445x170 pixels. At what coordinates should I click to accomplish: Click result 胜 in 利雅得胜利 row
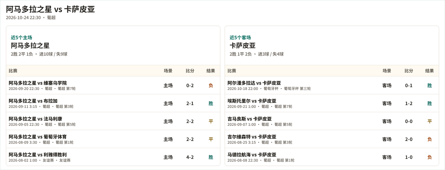pos(211,157)
